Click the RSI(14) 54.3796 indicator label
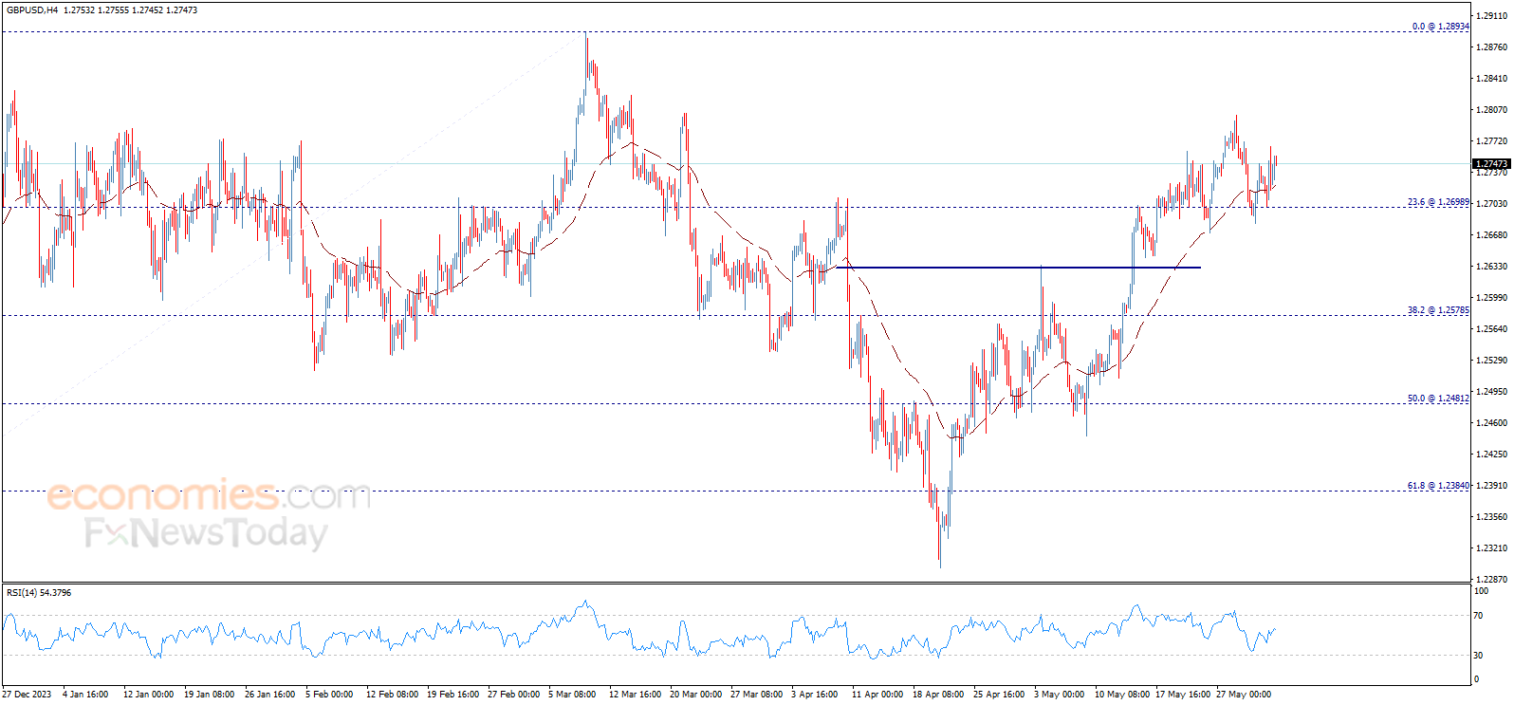This screenshot has width=1514, height=705. coord(39,593)
